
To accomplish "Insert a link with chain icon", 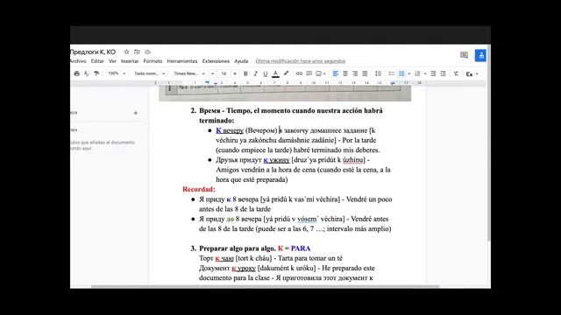I will pos(299,73).
